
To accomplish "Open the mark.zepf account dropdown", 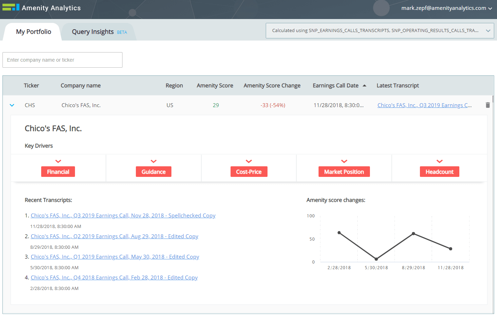I will (447, 8).
